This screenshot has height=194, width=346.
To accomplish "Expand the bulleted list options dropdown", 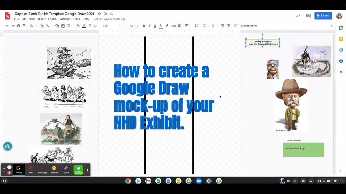I will coord(208,26).
